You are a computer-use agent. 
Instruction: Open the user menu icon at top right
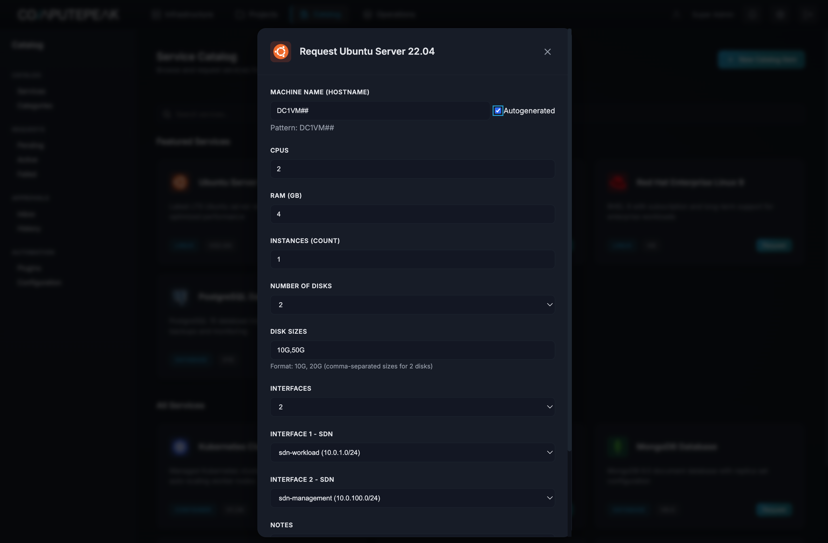coord(808,14)
